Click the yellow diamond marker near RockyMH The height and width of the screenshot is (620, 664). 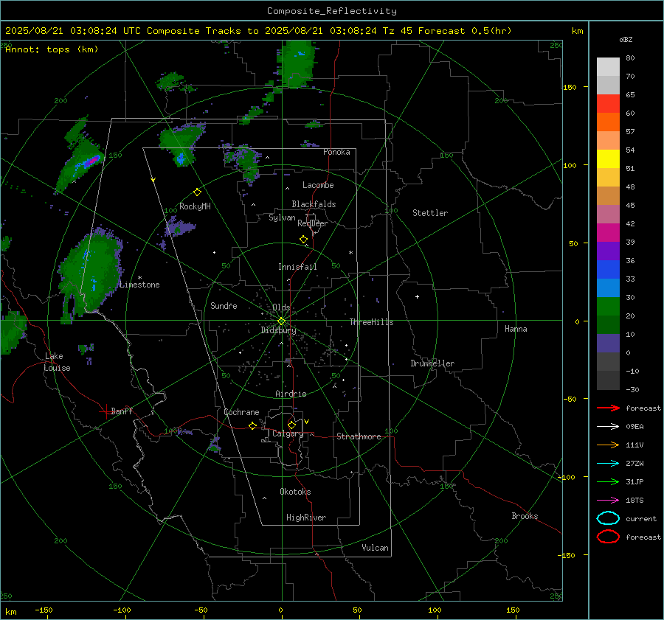[x=197, y=192]
